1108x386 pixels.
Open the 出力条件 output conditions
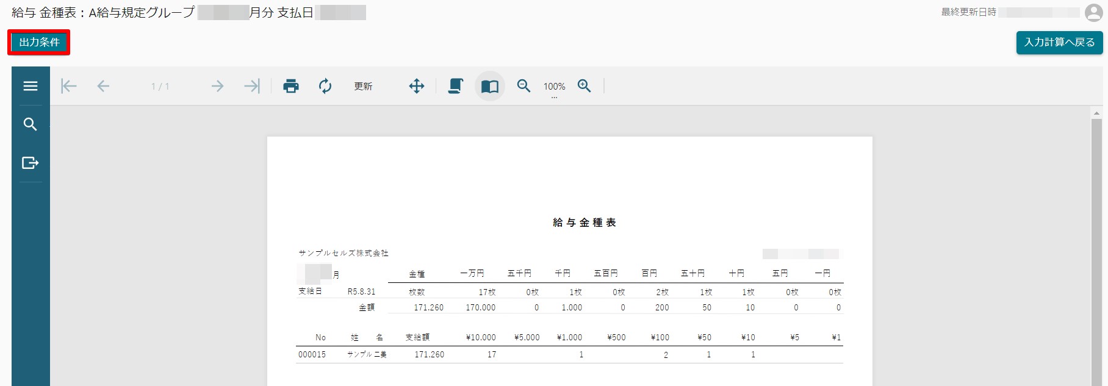click(39, 42)
